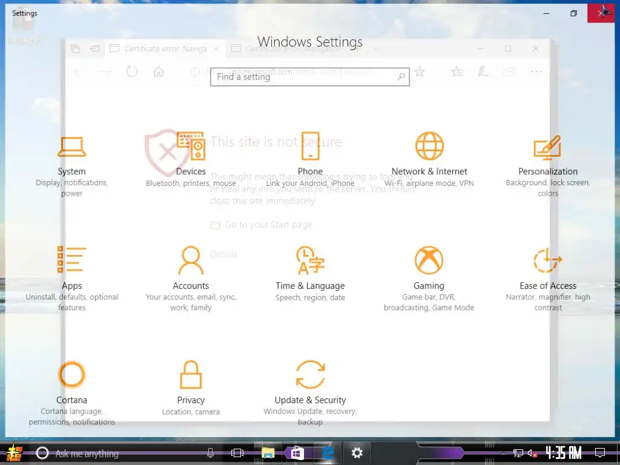The height and width of the screenshot is (465, 620).
Task: Open the Store app from the taskbar
Action: tap(297, 453)
